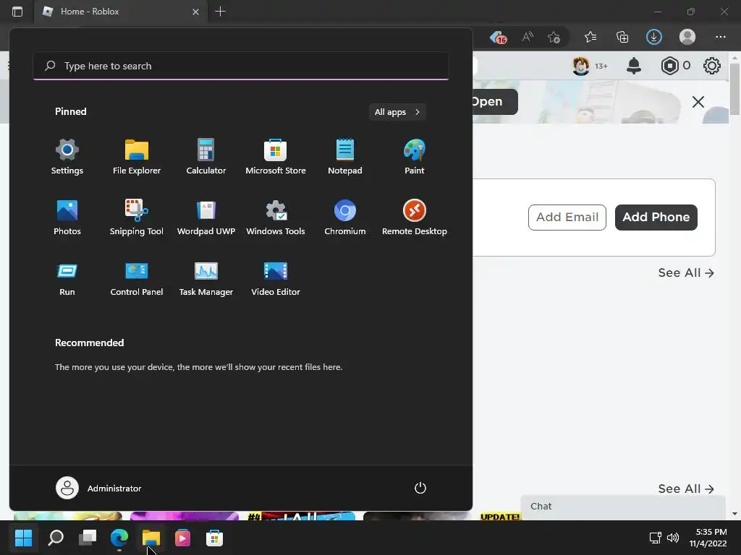741x555 pixels.
Task: Open the pink media app on taskbar
Action: 183,537
